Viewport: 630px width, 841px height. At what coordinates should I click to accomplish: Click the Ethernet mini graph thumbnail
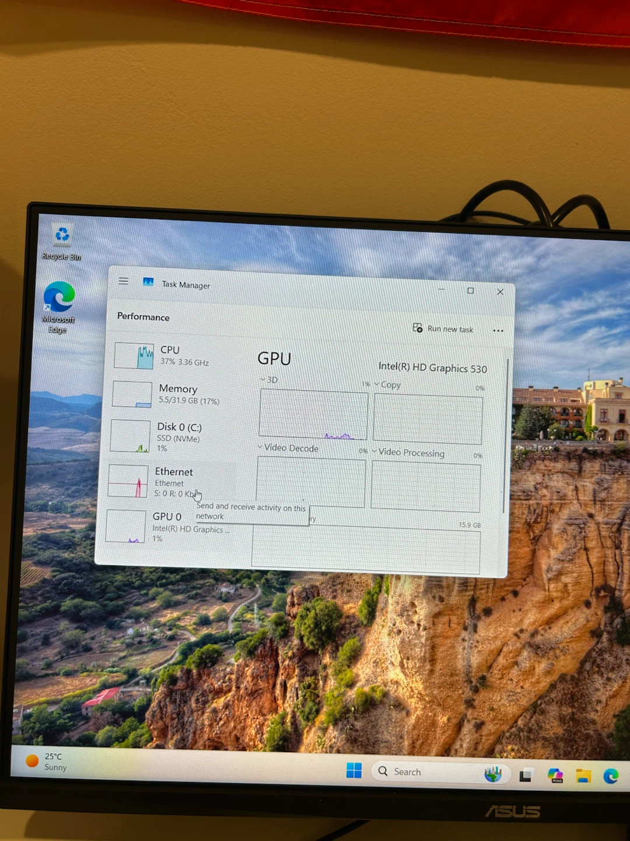click(x=128, y=481)
